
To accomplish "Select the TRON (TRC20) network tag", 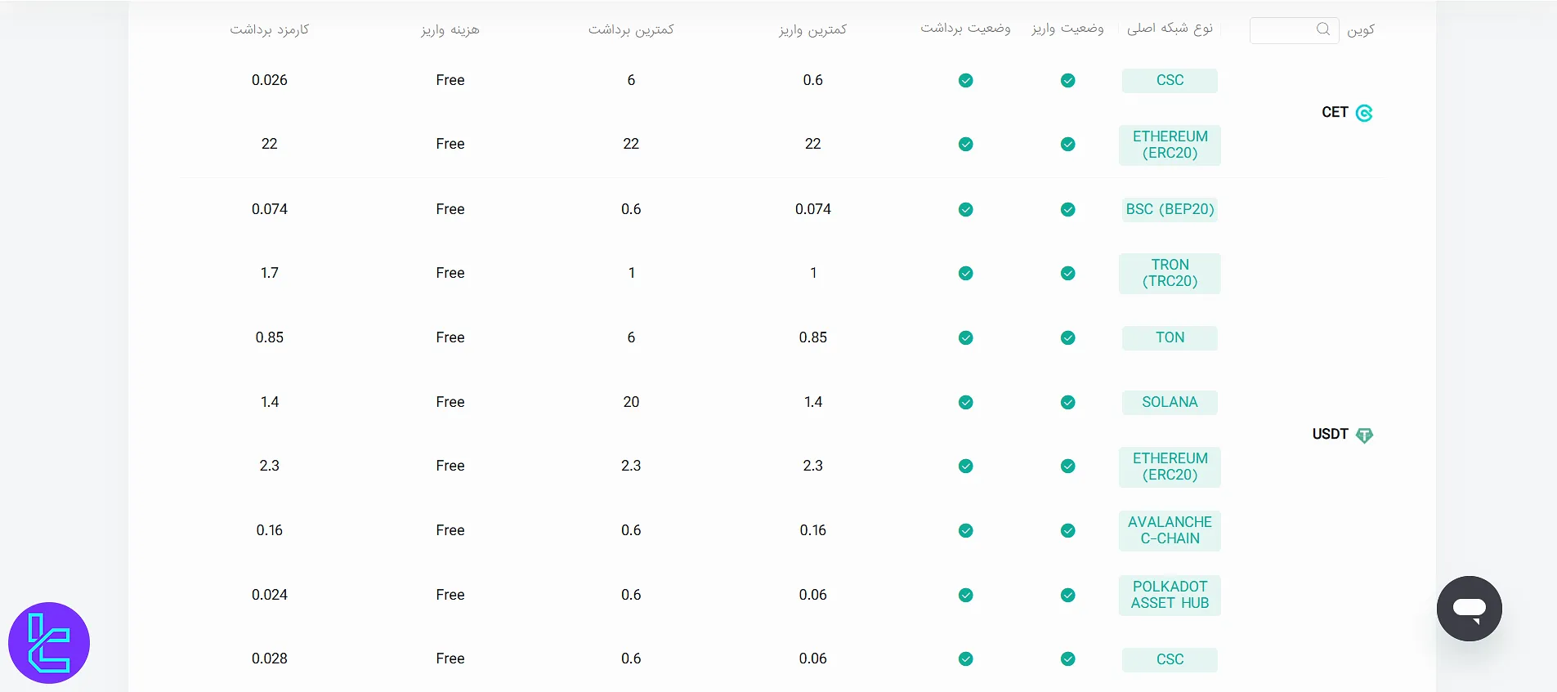I will 1170,273.
